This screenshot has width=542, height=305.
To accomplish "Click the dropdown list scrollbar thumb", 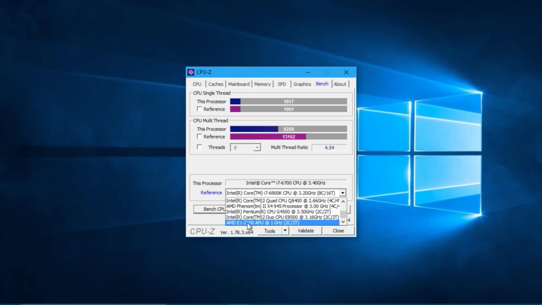I will pos(343,213).
